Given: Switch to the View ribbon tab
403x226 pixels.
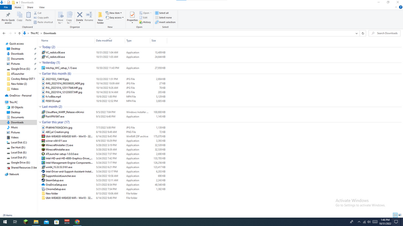Looking at the screenshot, I should (42, 7).
